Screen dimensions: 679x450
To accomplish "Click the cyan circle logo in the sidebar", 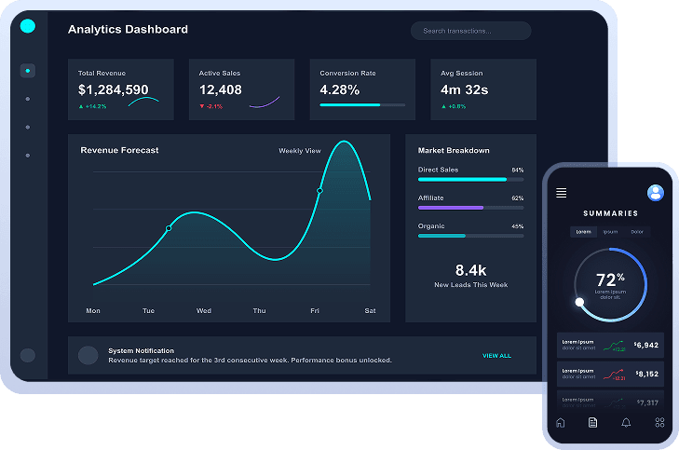I will point(28,26).
